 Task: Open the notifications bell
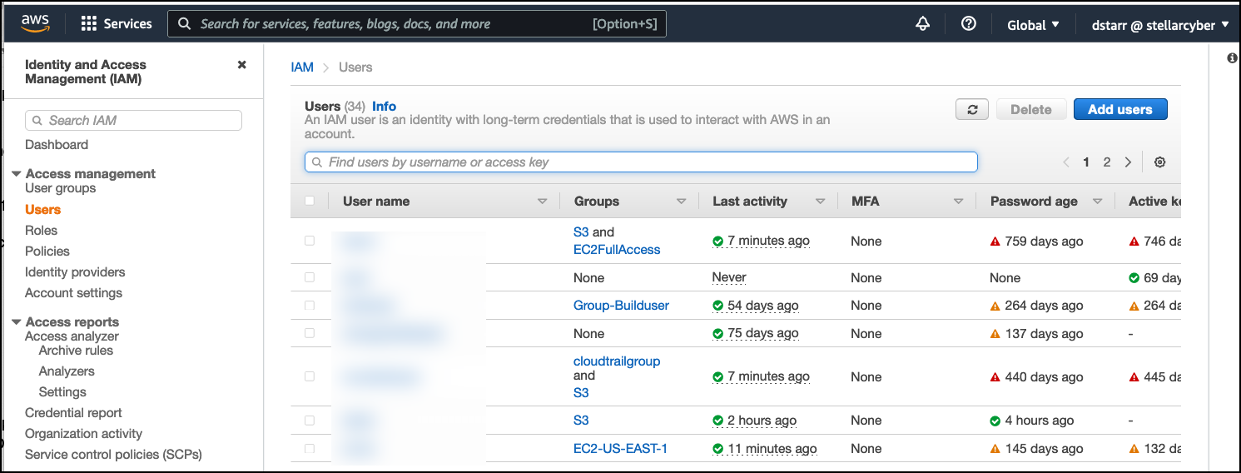922,24
